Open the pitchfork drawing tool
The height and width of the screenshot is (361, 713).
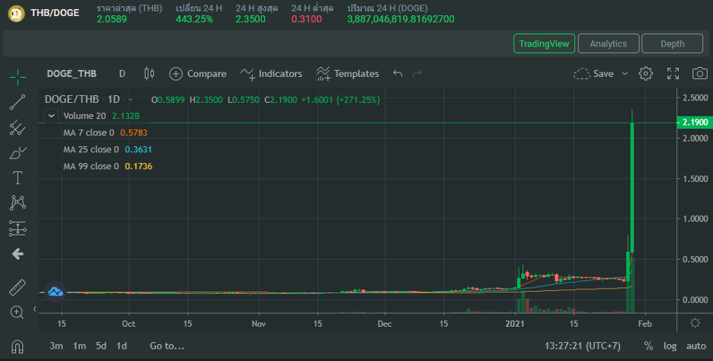coord(18,128)
